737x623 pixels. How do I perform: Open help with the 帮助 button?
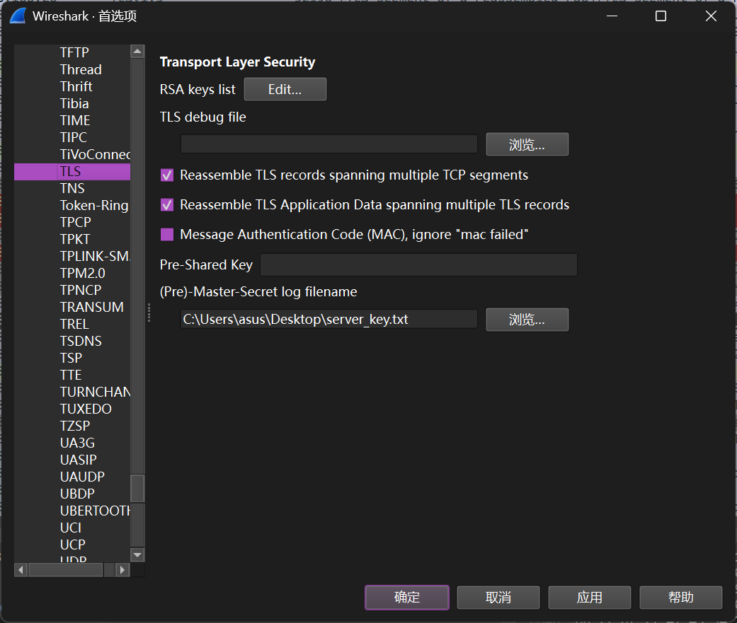tap(680, 597)
